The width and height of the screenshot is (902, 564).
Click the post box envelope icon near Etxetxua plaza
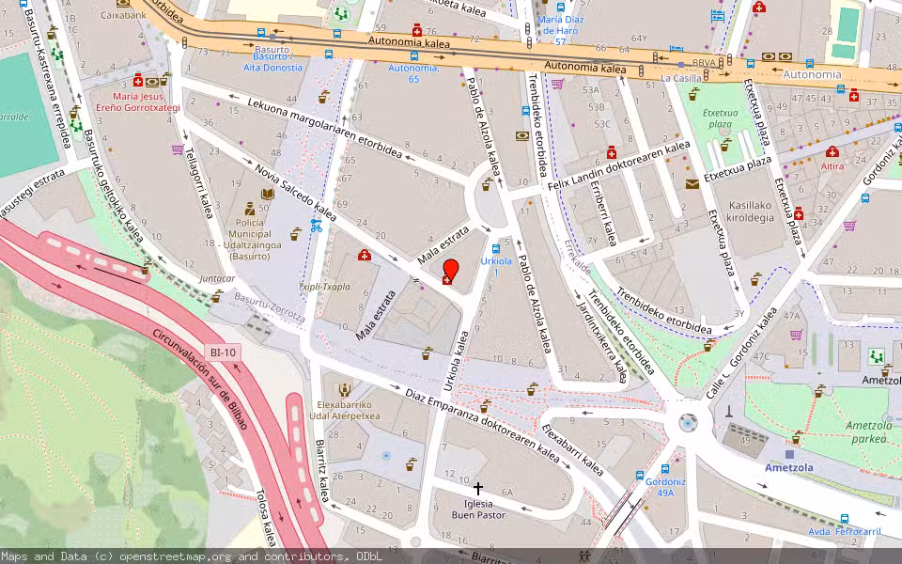click(692, 184)
